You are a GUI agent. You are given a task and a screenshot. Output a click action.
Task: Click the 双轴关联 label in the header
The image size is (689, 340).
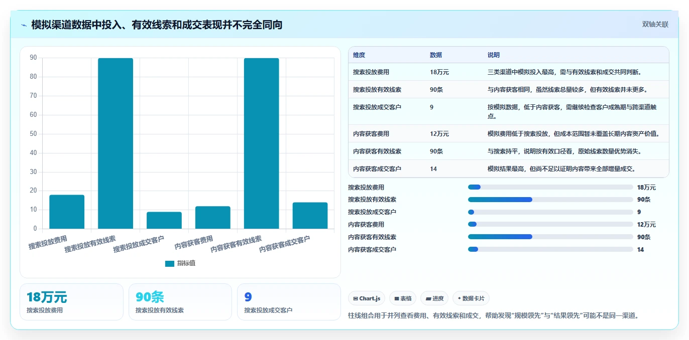point(655,25)
